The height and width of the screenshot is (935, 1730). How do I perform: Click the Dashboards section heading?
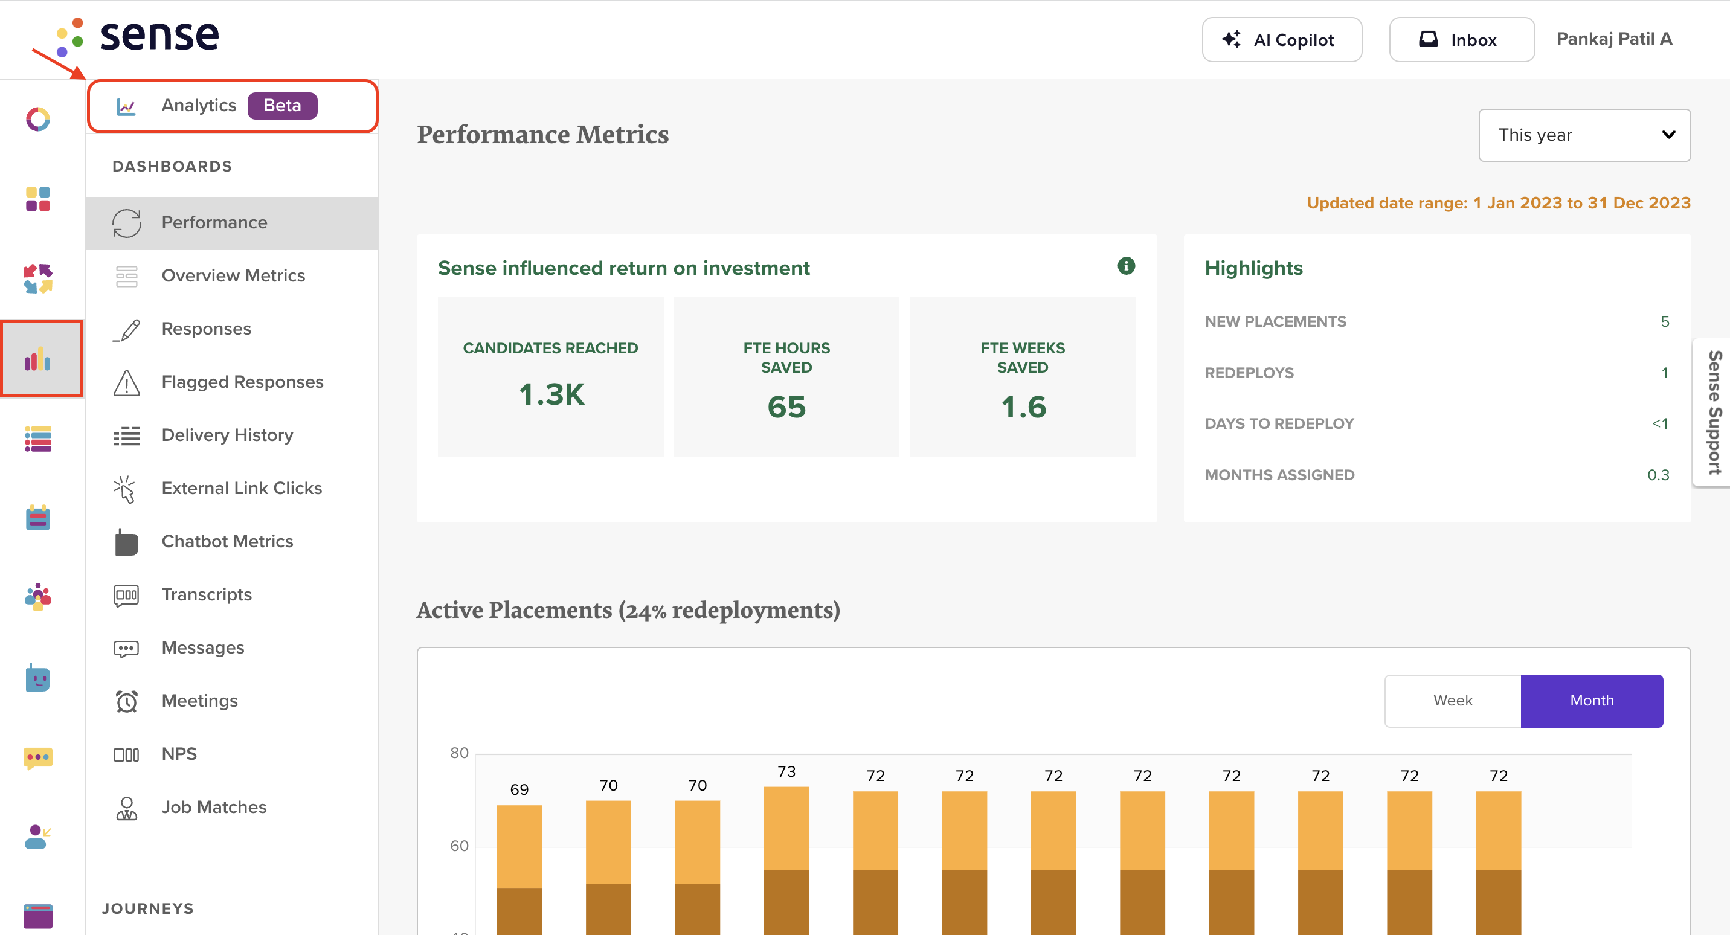172,166
